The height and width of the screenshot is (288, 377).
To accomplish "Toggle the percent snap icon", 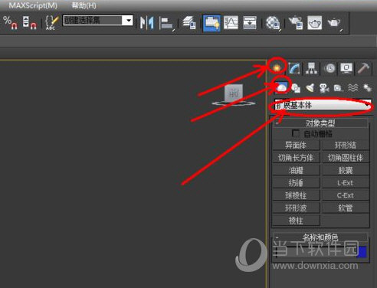I will [10, 23].
